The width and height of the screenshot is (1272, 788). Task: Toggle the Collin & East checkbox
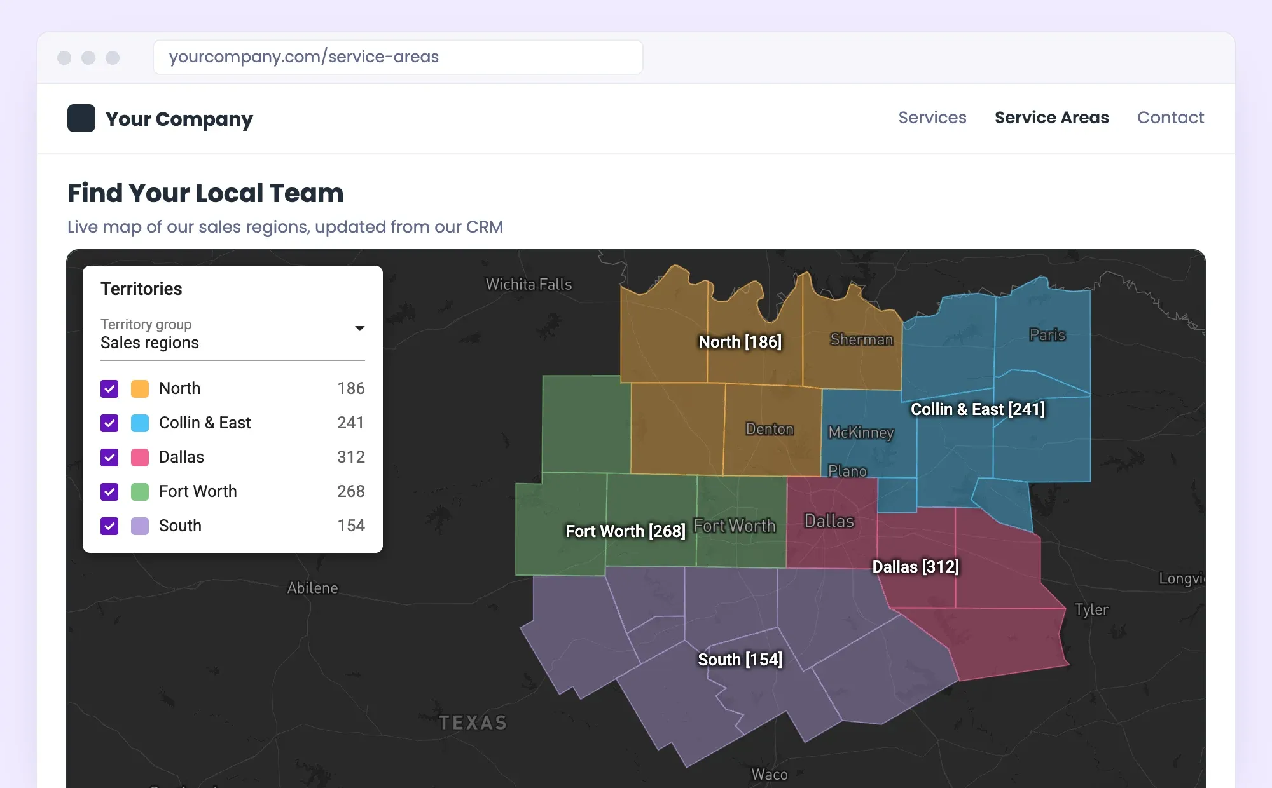point(109,423)
